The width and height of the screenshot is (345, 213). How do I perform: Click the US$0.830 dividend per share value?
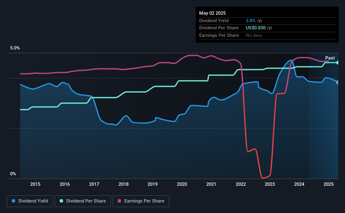click(255, 28)
